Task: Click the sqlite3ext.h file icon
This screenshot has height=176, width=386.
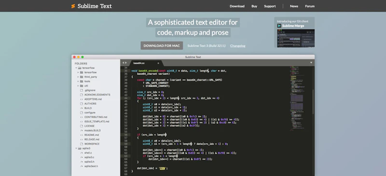Action: [x=82, y=166]
